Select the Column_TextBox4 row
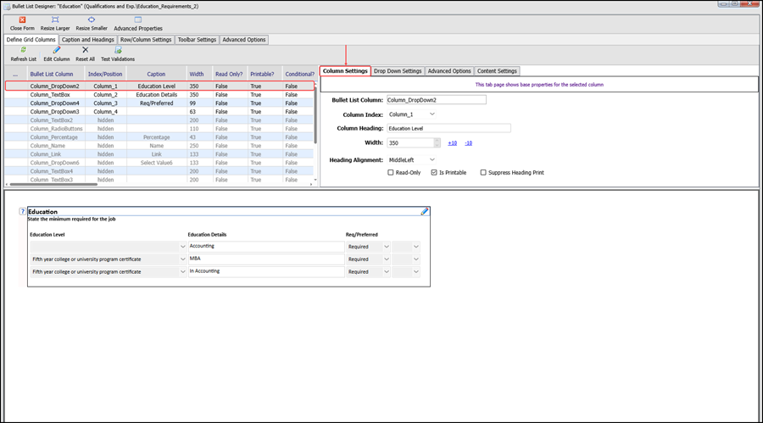The image size is (763, 423). coord(159,171)
